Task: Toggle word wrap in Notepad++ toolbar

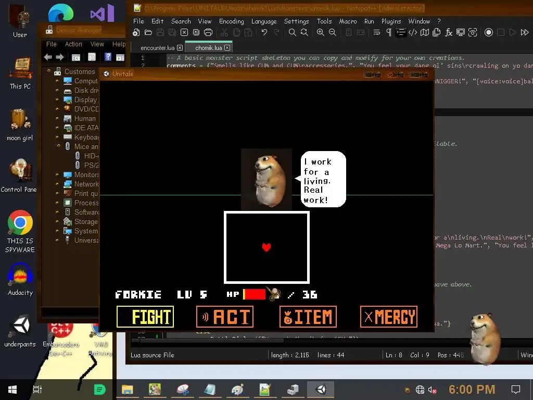Action: point(377,32)
